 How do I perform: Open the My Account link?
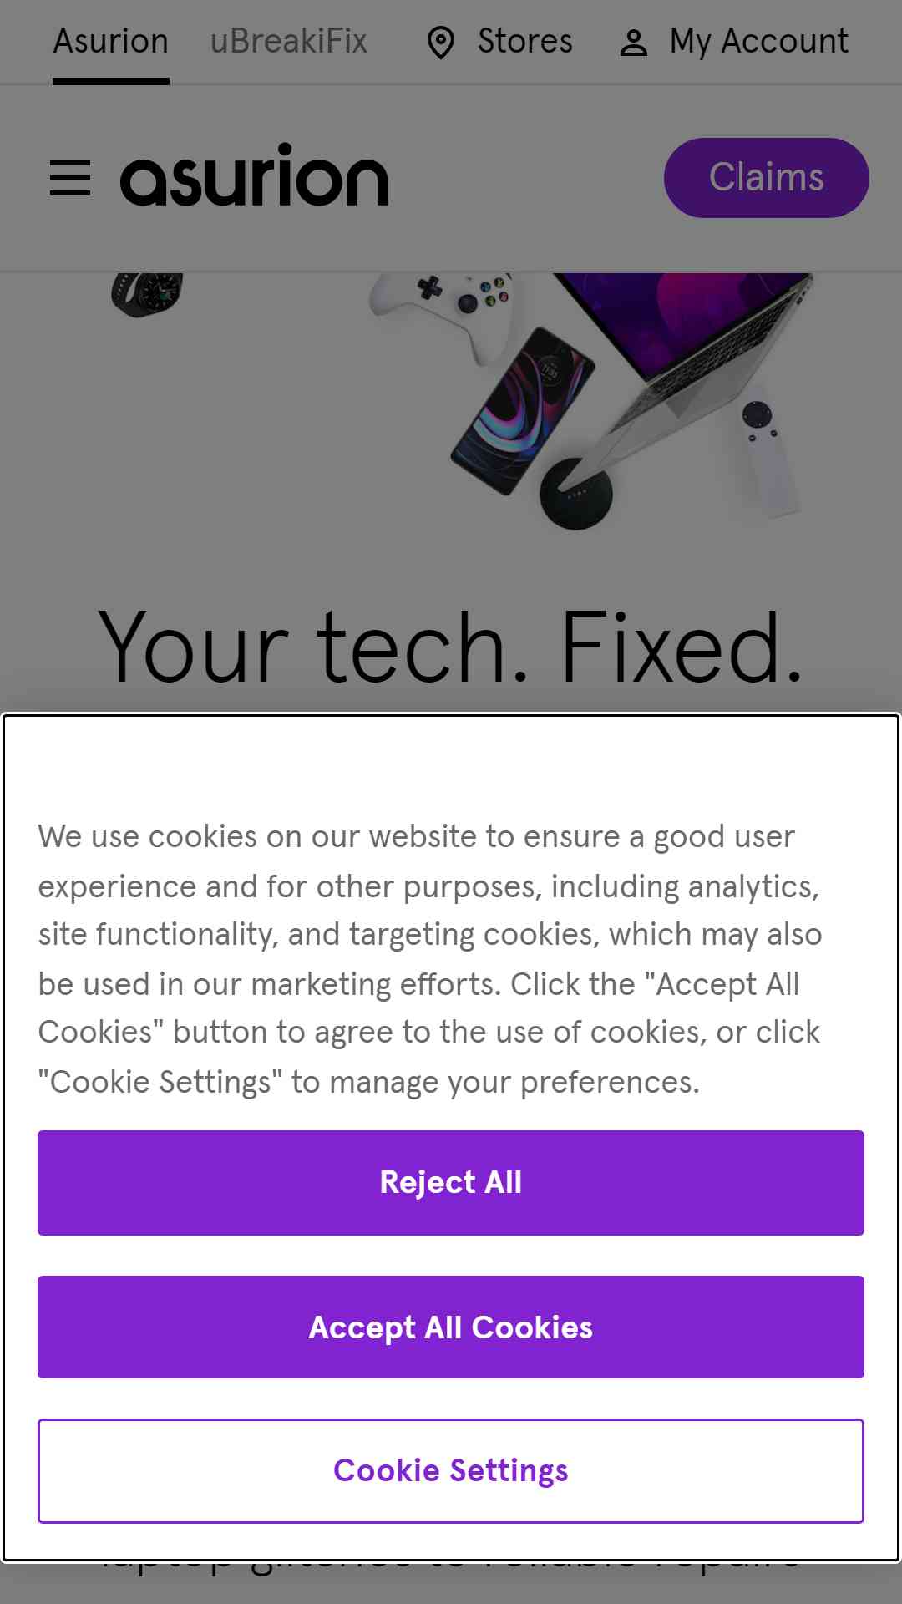(758, 42)
